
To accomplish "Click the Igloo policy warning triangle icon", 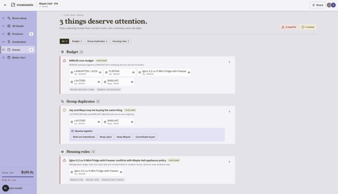I will click(64, 160).
